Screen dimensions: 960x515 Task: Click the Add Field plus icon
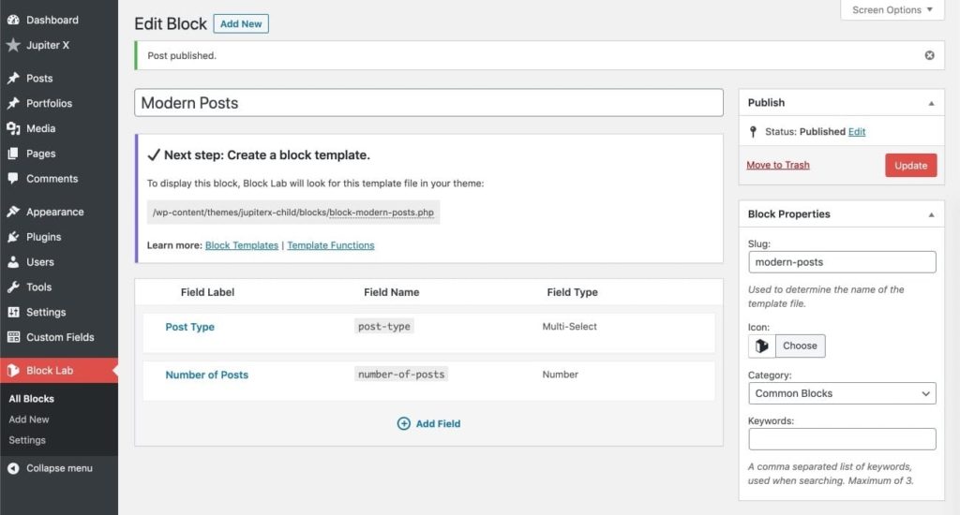[403, 423]
